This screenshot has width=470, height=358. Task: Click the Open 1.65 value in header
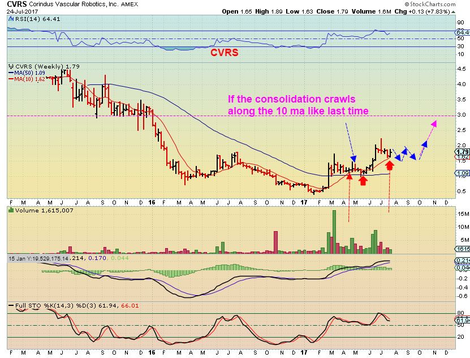[237, 12]
